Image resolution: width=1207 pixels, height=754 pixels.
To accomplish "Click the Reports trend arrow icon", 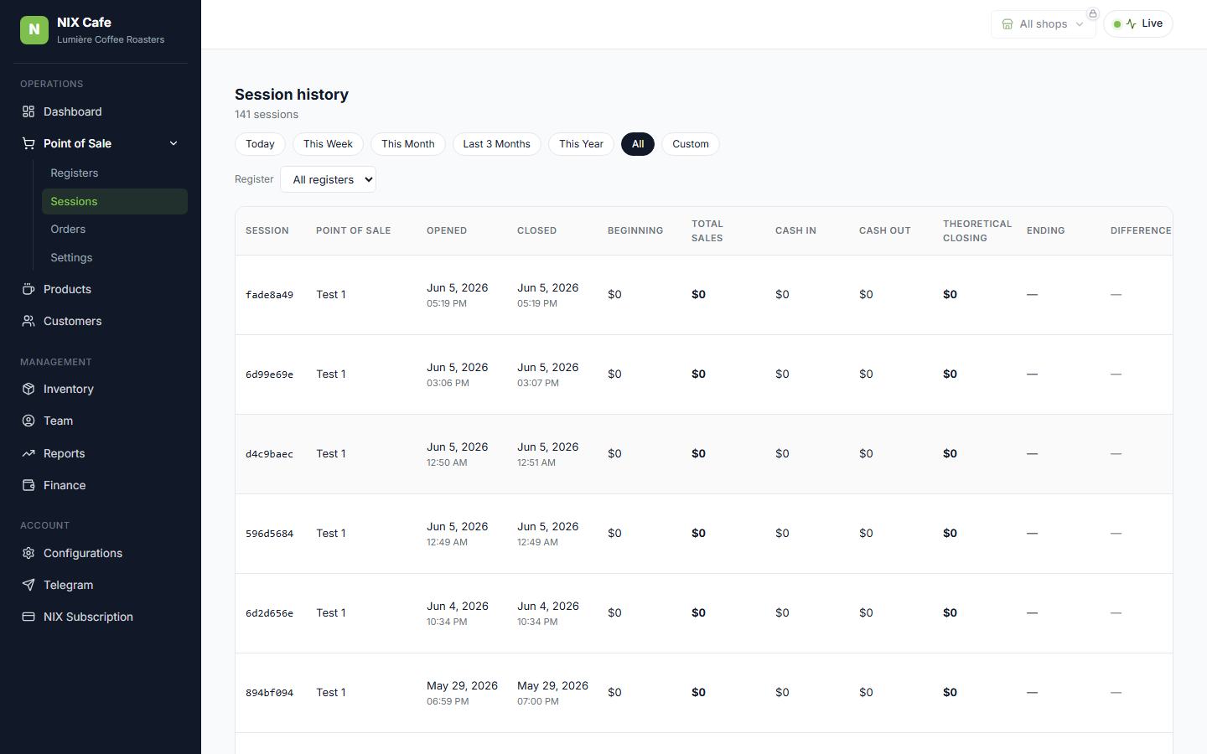I will (x=28, y=453).
